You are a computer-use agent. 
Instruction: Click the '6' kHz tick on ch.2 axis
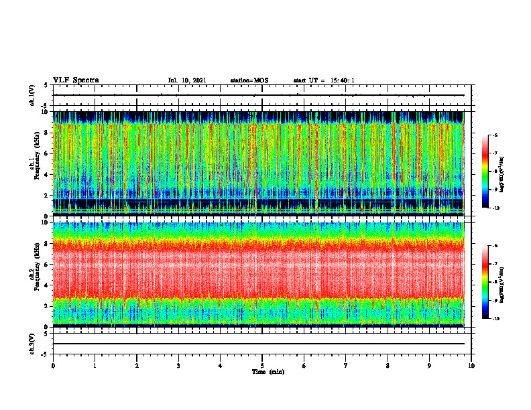(x=47, y=264)
